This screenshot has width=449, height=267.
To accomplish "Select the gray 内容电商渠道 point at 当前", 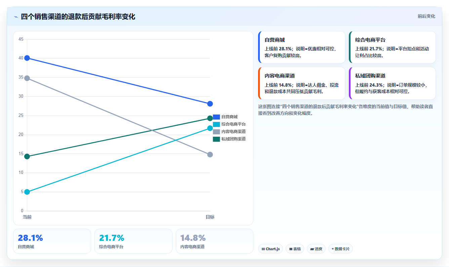I will 27,78.
